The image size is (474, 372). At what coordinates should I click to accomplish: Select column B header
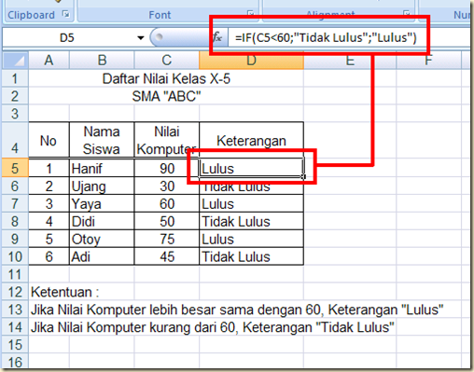tap(102, 60)
